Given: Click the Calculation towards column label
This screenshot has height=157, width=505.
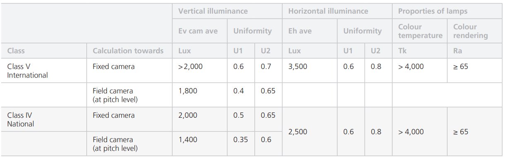Looking at the screenshot, I should tap(128, 51).
